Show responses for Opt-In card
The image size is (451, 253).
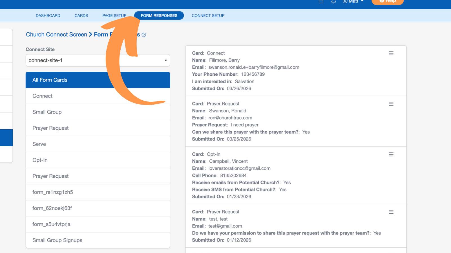(98, 160)
